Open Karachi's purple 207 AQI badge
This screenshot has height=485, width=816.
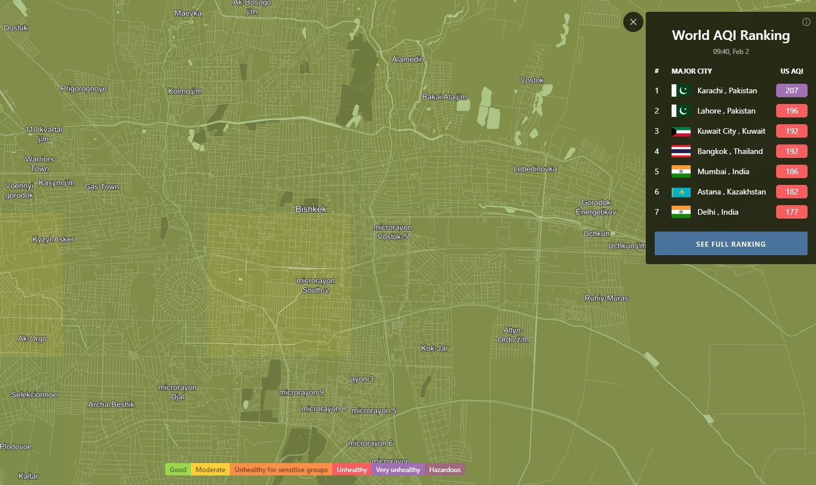[791, 90]
